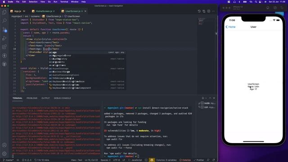Image resolution: width=288 pixels, height=162 pixels.
Task: Click the Prettier status bar item
Action: tap(199, 160)
